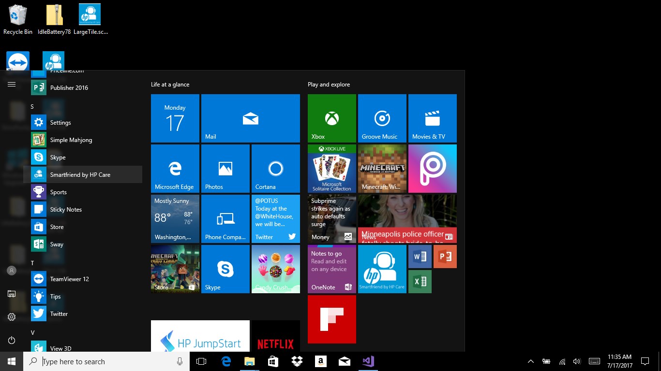Screen dimensions: 661x371
Task: Launch the PowerPoint tile
Action: [445, 257]
